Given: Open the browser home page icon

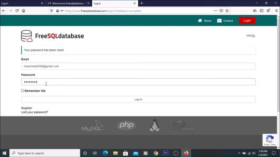Looking at the screenshot, I should 24,10.
